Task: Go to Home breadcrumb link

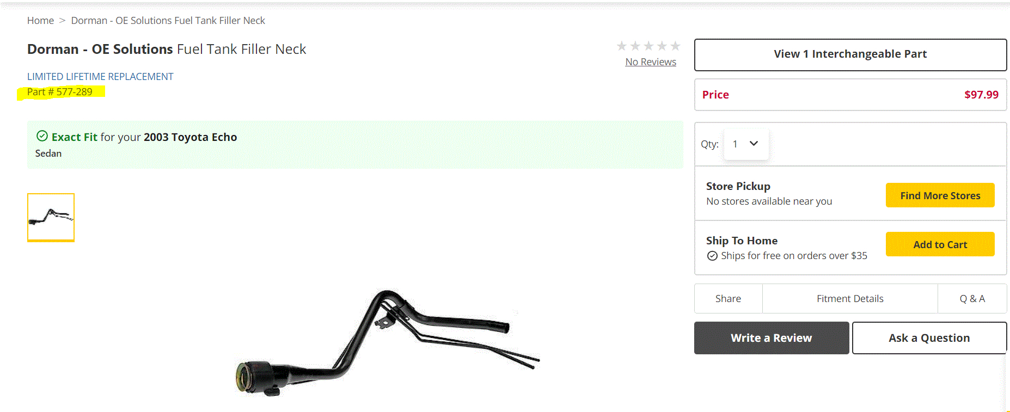Action: coord(40,21)
